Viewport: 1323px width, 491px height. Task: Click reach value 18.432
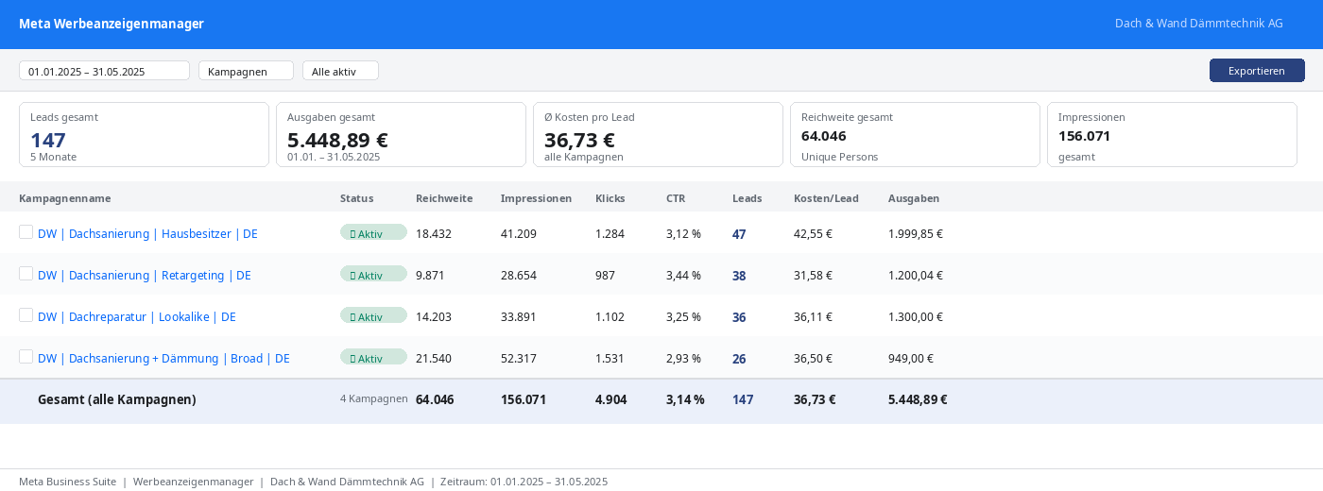(434, 234)
